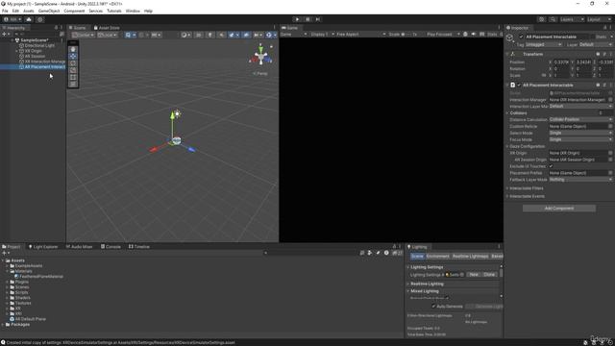
Task: Open the Focus Mode dropdown
Action: (x=580, y=139)
